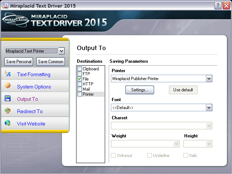This screenshot has width=232, height=174.
Task: Uncheck the File destination checkbox
Action: pos(80,79)
